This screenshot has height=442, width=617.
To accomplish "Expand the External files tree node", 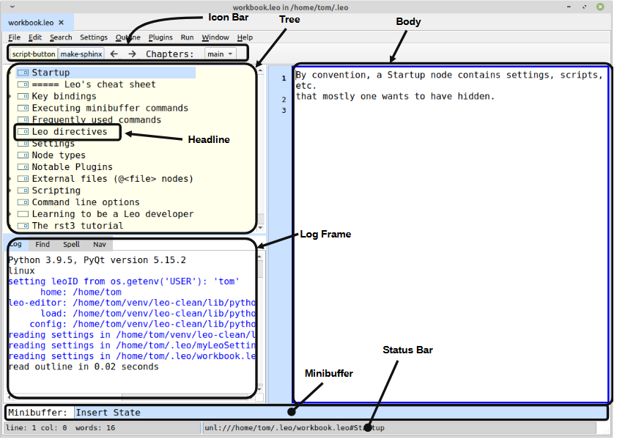I will point(10,178).
